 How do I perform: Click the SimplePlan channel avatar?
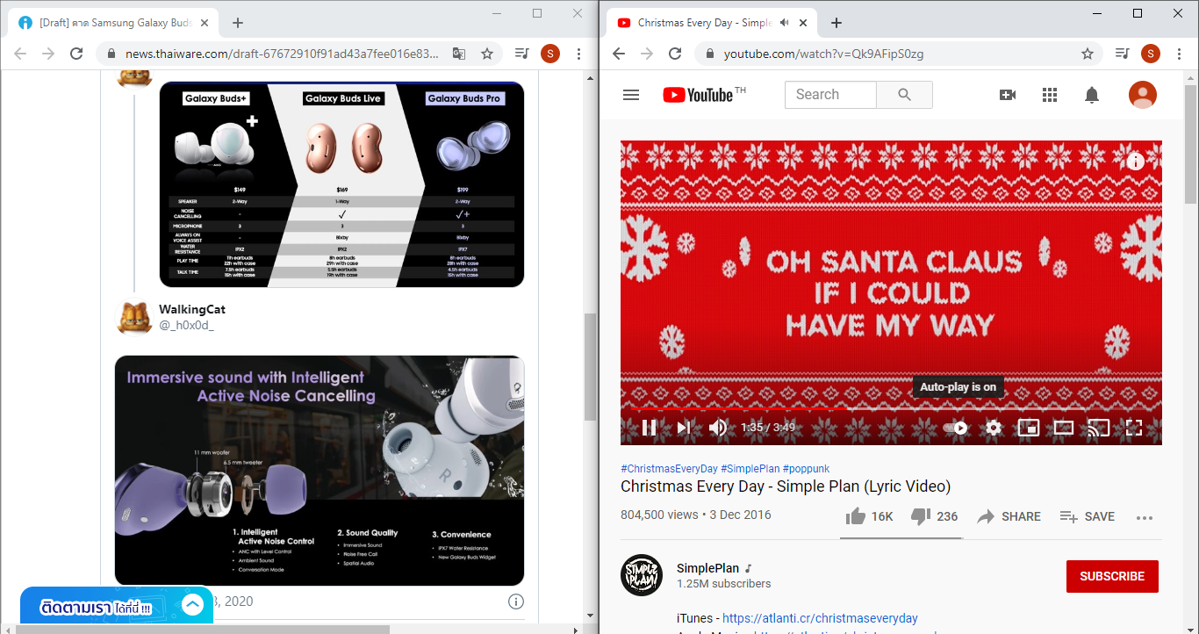click(642, 576)
